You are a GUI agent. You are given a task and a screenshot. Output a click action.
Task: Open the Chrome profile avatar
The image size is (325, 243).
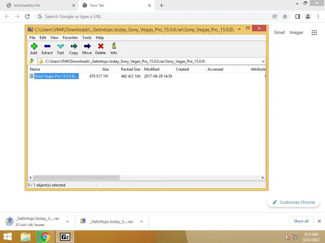[x=308, y=16]
